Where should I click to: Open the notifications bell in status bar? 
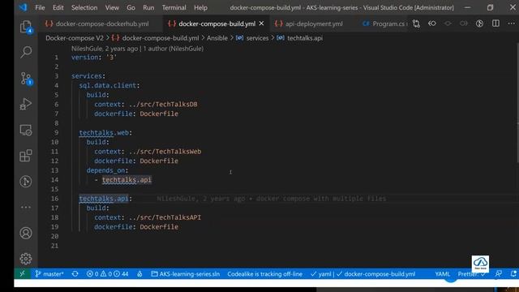(513, 274)
